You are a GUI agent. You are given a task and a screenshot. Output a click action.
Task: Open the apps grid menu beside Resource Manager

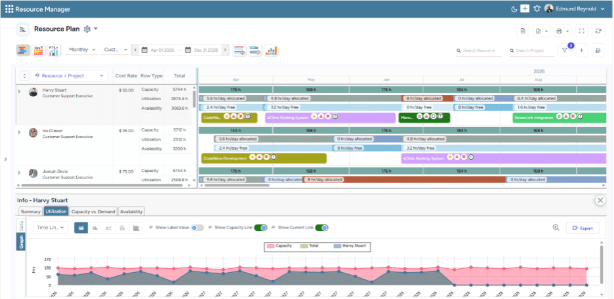click(9, 9)
